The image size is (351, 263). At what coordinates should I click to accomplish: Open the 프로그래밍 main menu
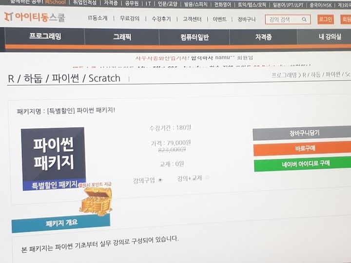tap(45, 36)
